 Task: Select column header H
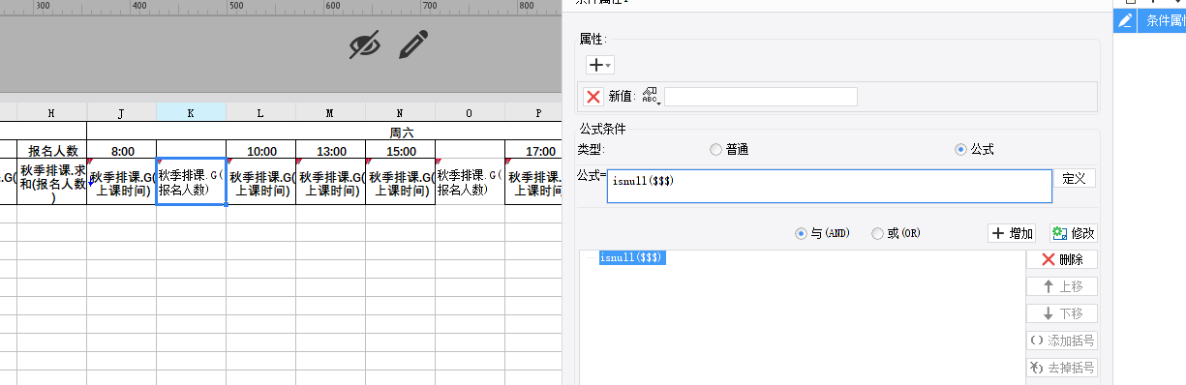(x=51, y=113)
